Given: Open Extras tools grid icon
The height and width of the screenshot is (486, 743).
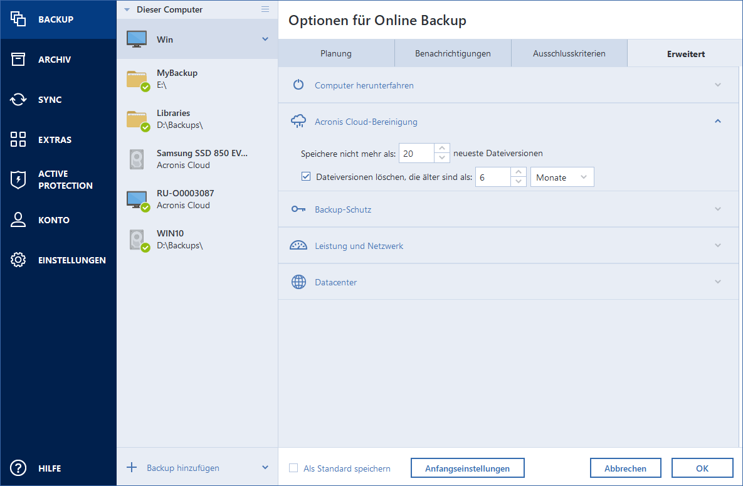Looking at the screenshot, I should [x=18, y=140].
